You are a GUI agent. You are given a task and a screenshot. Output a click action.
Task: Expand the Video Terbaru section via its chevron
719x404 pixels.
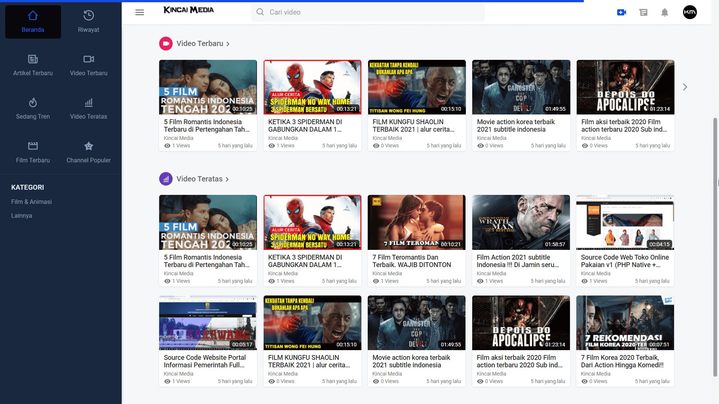pos(228,44)
